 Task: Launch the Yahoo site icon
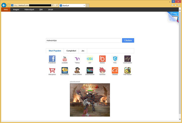pyautogui.click(x=77, y=59)
